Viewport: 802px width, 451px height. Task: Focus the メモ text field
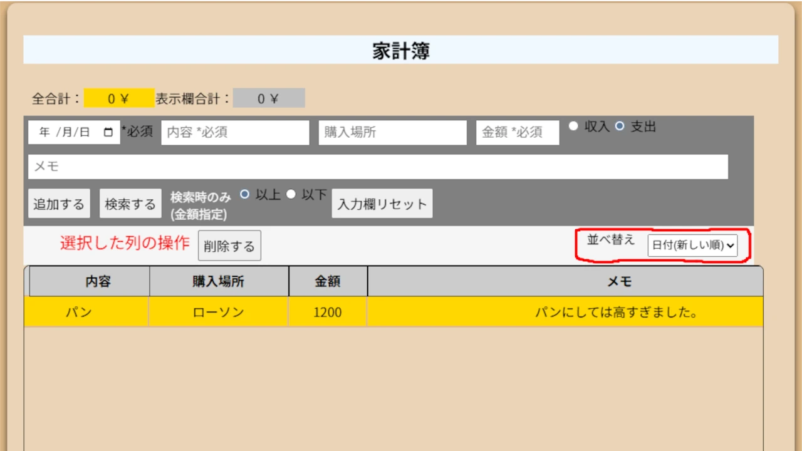point(378,167)
